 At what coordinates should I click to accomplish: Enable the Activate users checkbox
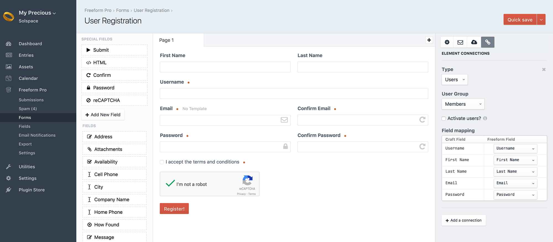pyautogui.click(x=444, y=119)
